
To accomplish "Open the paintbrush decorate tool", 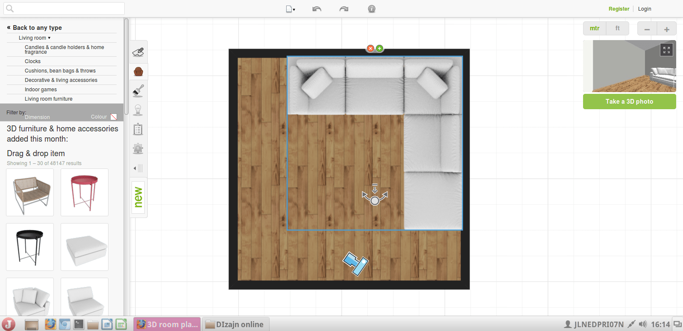I will tap(138, 90).
